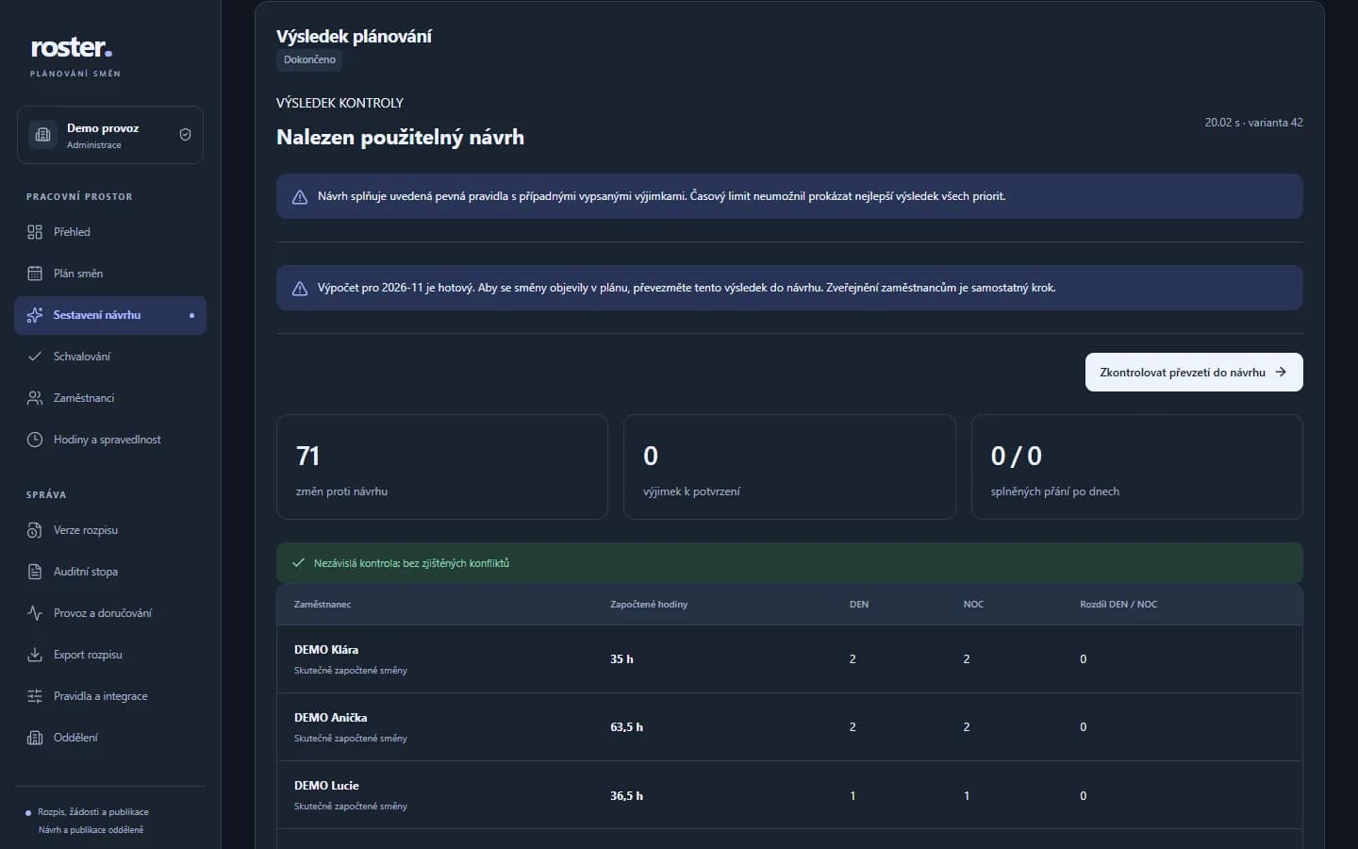Open the Demo provoz workspace switcher
This screenshot has height=849, width=1358.
[x=110, y=135]
